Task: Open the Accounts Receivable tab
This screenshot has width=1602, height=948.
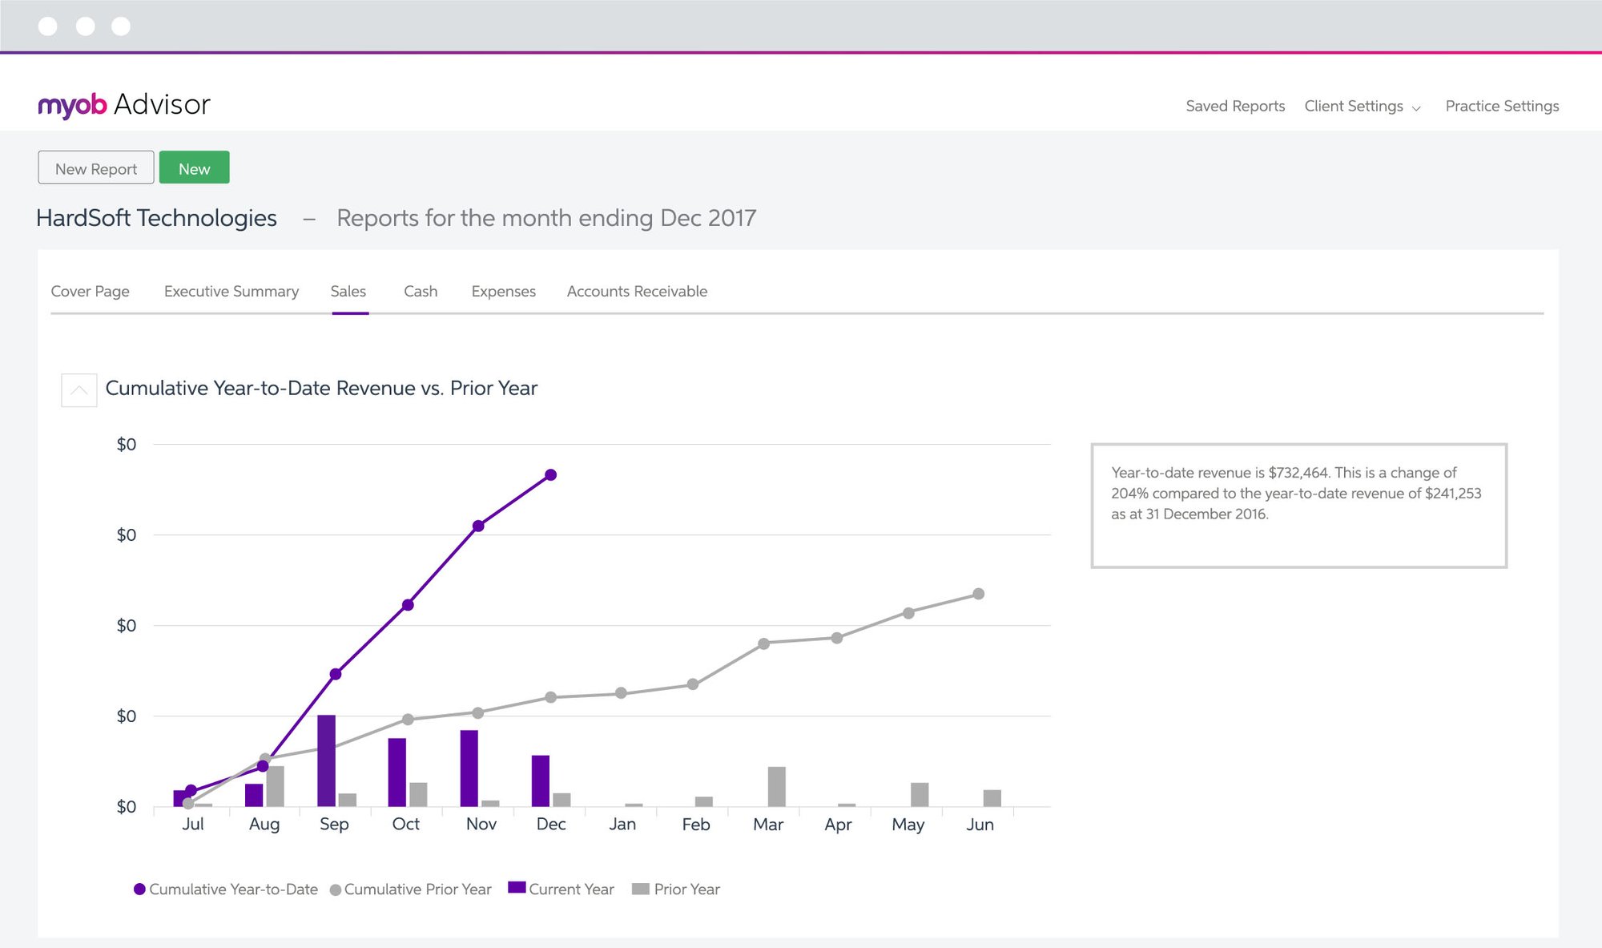Action: pos(637,292)
